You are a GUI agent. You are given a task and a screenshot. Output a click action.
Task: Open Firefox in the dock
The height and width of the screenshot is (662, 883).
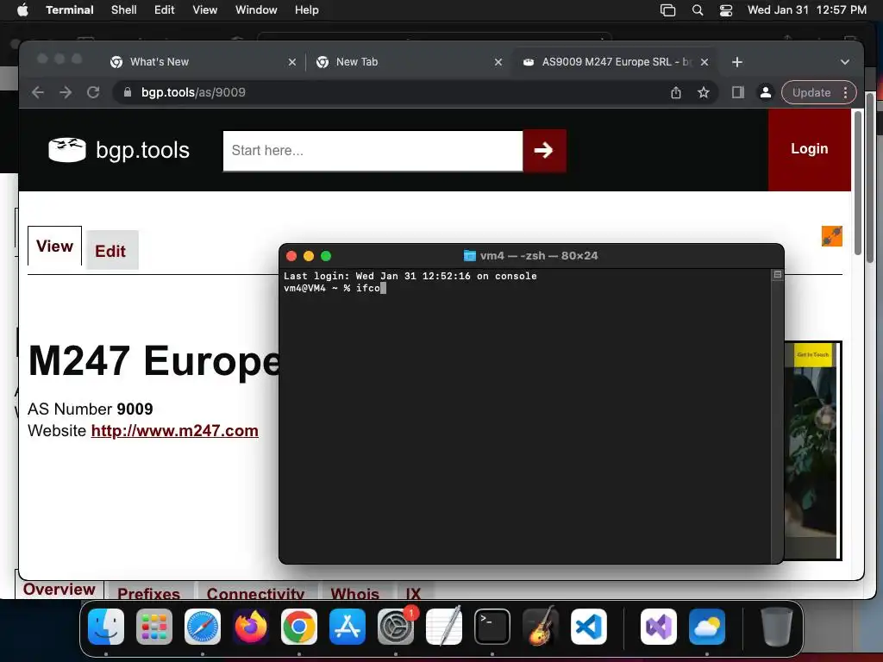tap(251, 627)
